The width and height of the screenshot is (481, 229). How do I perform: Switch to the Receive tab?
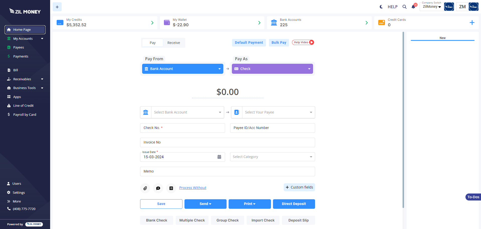click(x=174, y=43)
